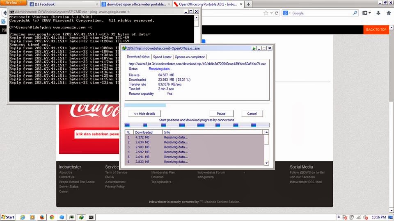
Task: Switch to download open office writer tab
Action: [136, 4]
